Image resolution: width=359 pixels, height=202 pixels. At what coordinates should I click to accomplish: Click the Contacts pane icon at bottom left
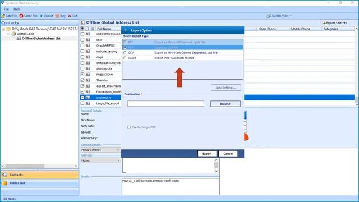4,175
